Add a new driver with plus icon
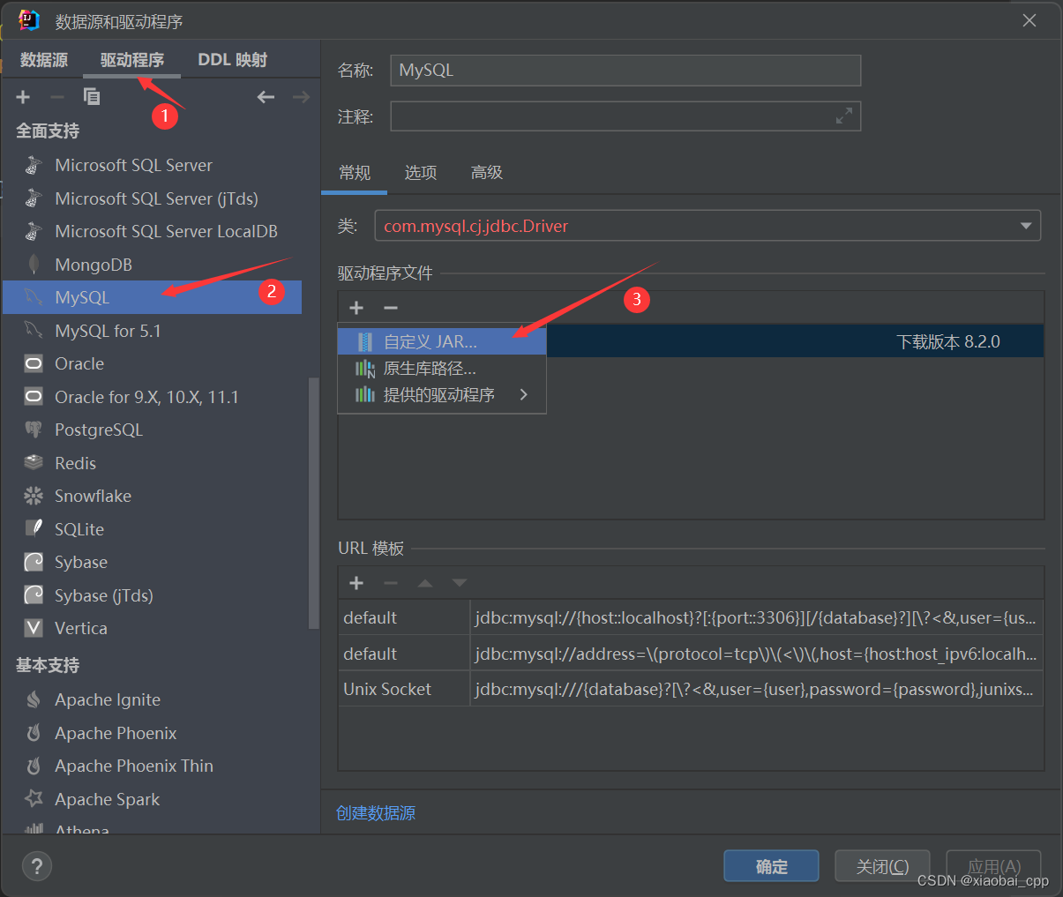This screenshot has width=1063, height=897. (x=23, y=97)
